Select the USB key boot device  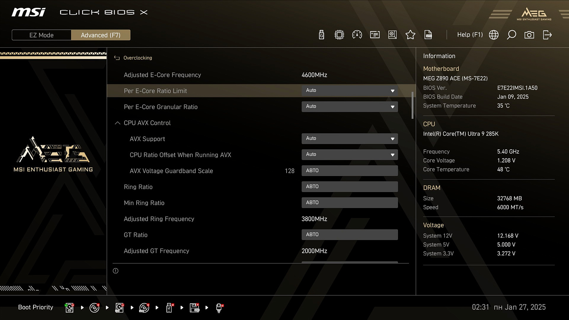170,308
